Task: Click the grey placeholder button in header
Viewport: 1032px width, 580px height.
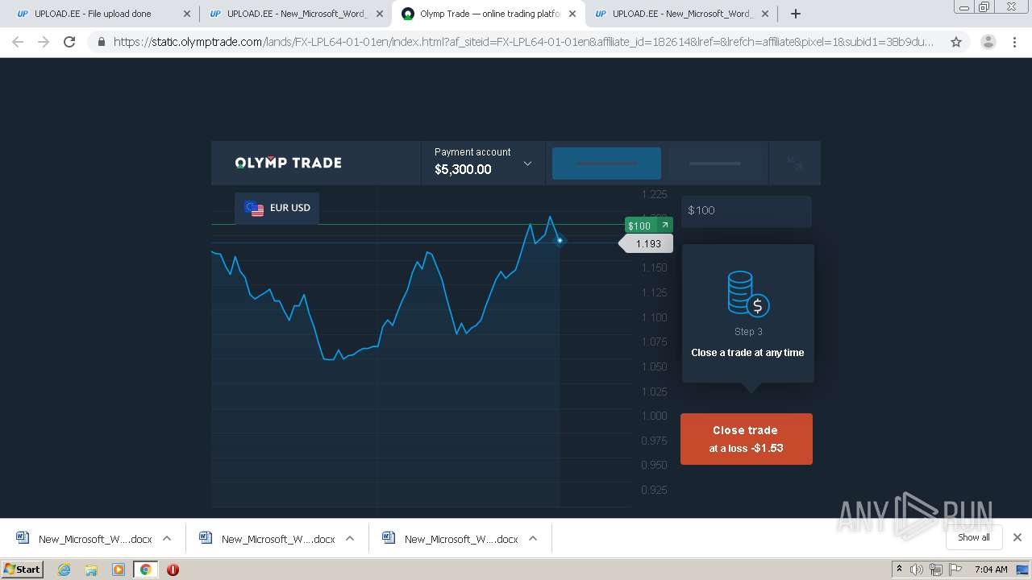Action: [x=714, y=164]
